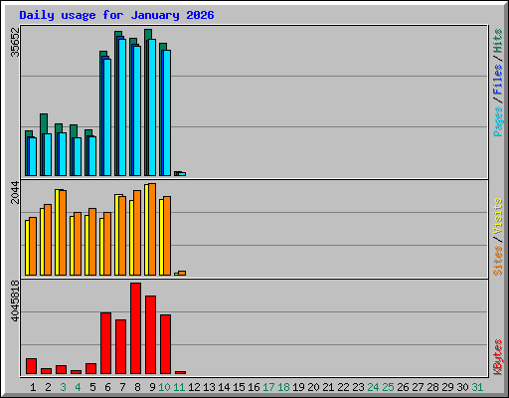Viewport: 509px width, 398px height.
Task: Click day 8 on the x-axis
Action: pos(137,387)
